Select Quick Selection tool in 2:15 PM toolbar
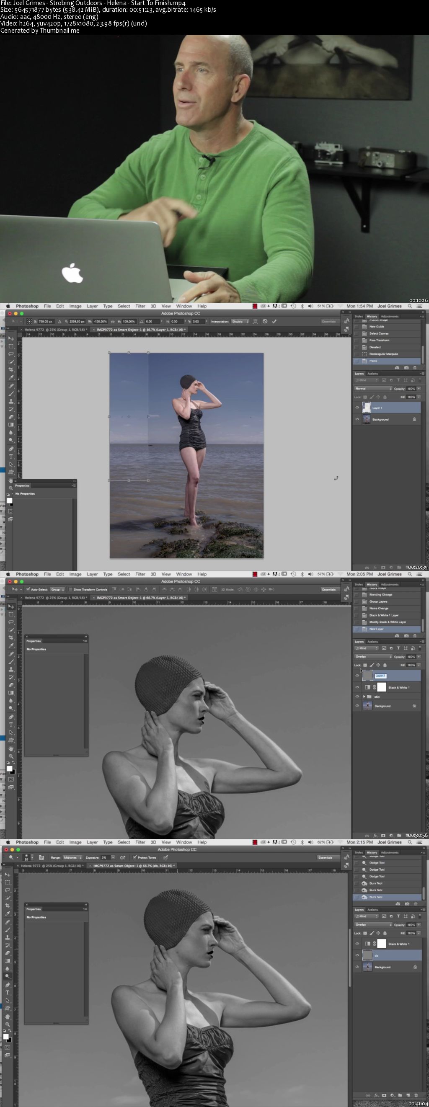 7,898
